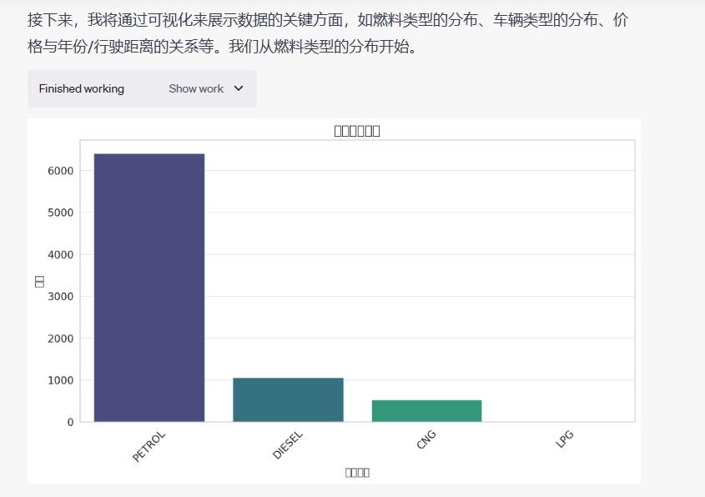This screenshot has width=705, height=497.
Task: Click the PETROL axis label
Action: click(x=149, y=447)
